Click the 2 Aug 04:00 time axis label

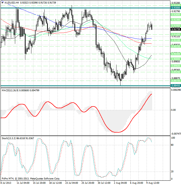tap(120, 182)
